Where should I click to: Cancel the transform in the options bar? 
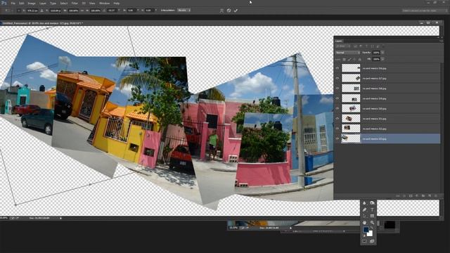point(229,11)
